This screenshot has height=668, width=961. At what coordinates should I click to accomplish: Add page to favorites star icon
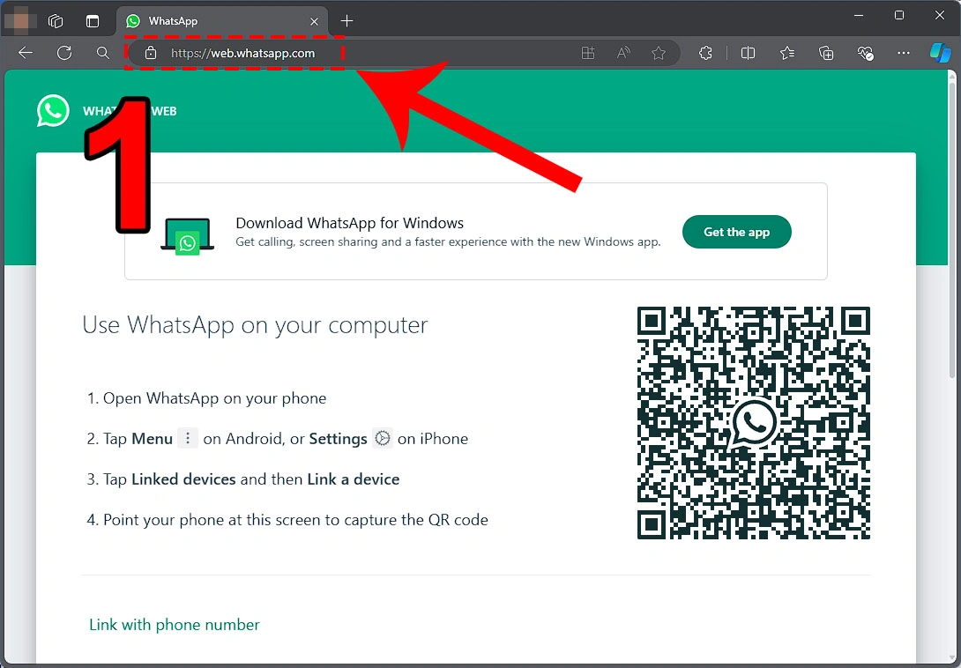tap(659, 54)
